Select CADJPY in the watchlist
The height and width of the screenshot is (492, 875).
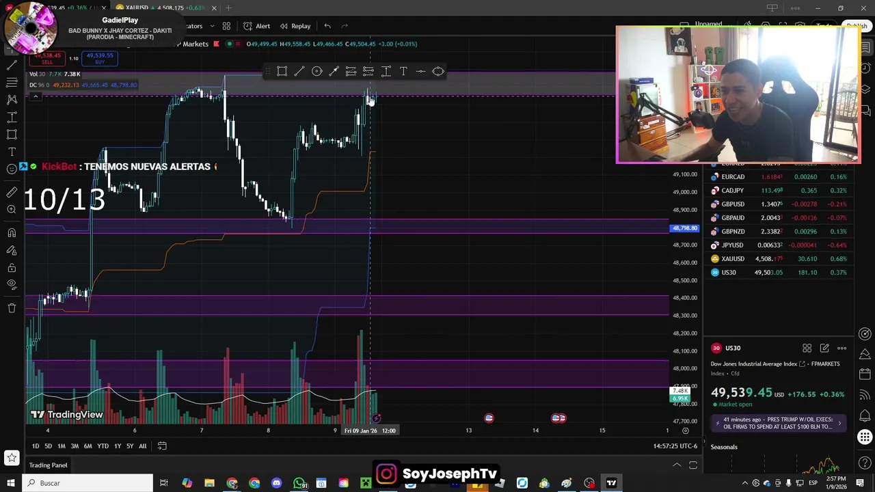pyautogui.click(x=780, y=191)
